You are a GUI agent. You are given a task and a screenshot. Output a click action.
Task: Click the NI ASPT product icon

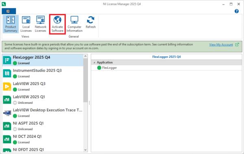(x=7, y=126)
